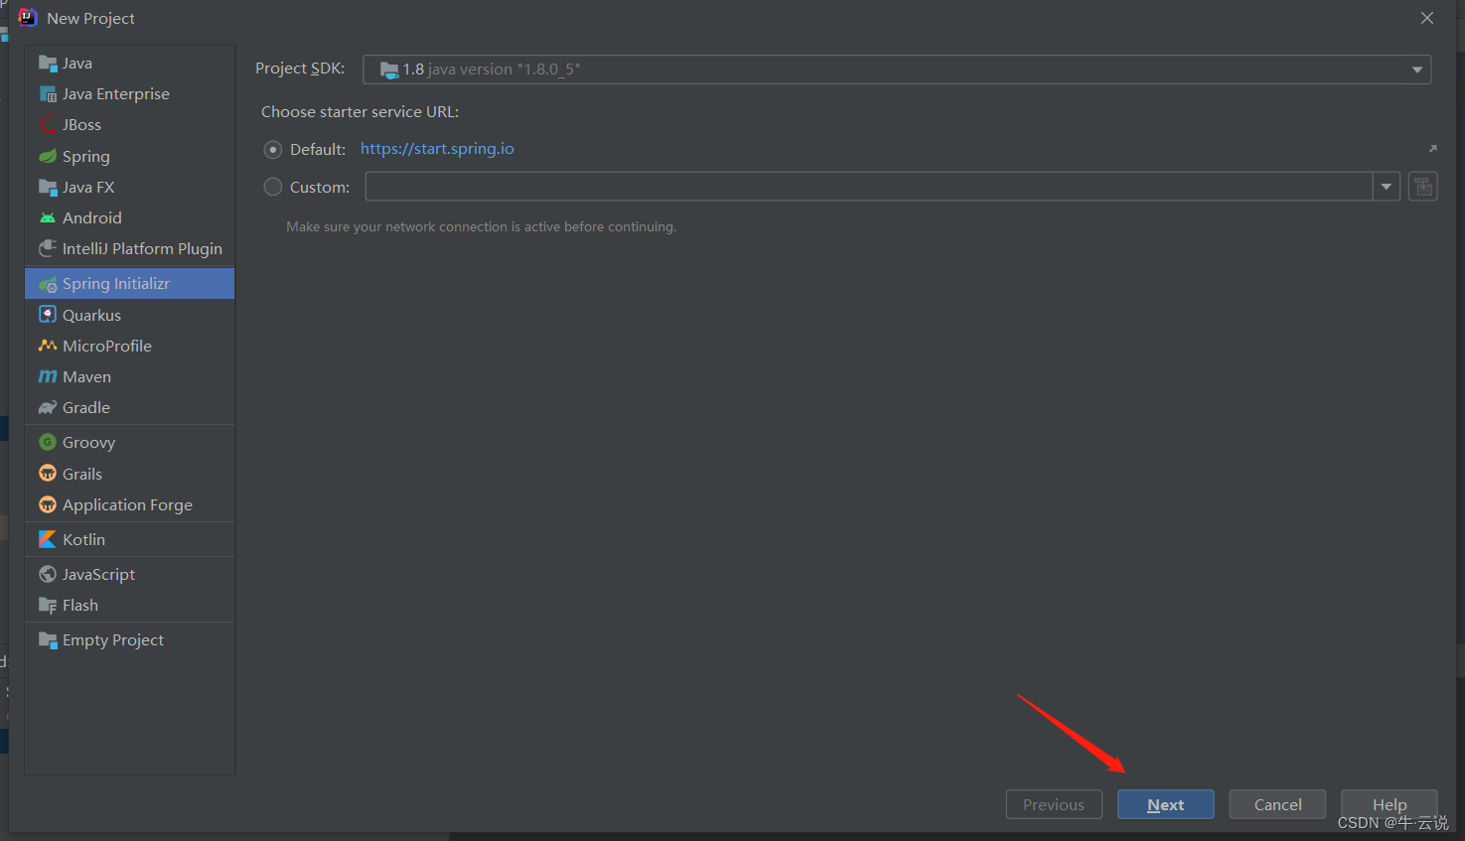Click the Previous button

point(1054,804)
